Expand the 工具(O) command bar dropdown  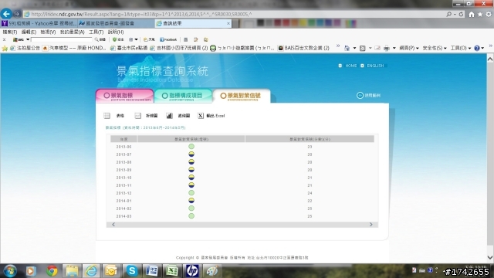(460, 48)
